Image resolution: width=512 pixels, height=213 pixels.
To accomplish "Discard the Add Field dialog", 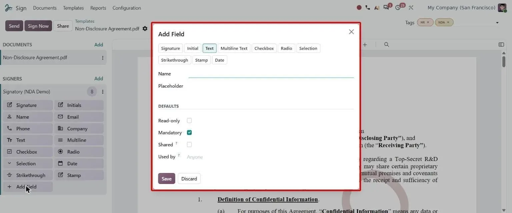I will [189, 179].
